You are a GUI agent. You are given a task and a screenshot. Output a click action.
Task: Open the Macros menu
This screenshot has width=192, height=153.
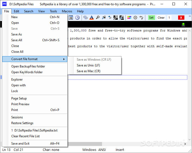pyautogui.click(x=67, y=11)
